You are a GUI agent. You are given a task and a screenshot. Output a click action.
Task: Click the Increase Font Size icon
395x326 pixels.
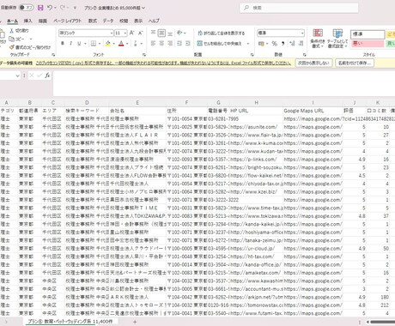(x=132, y=33)
